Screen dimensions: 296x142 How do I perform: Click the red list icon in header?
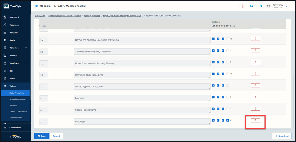[x=242, y=6]
